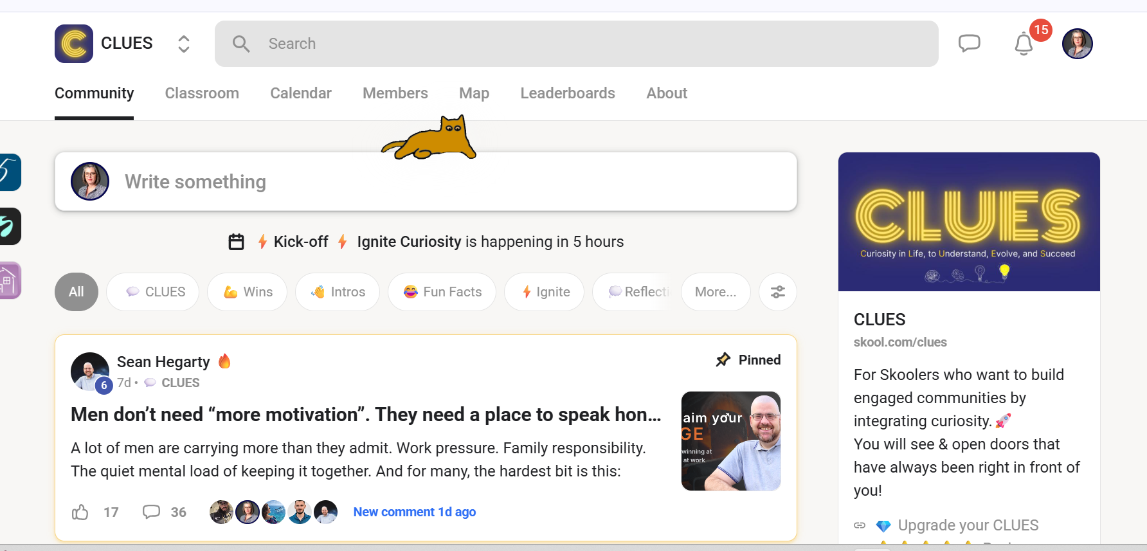The width and height of the screenshot is (1147, 551).
Task: Open comments on the pinned post
Action: click(152, 512)
